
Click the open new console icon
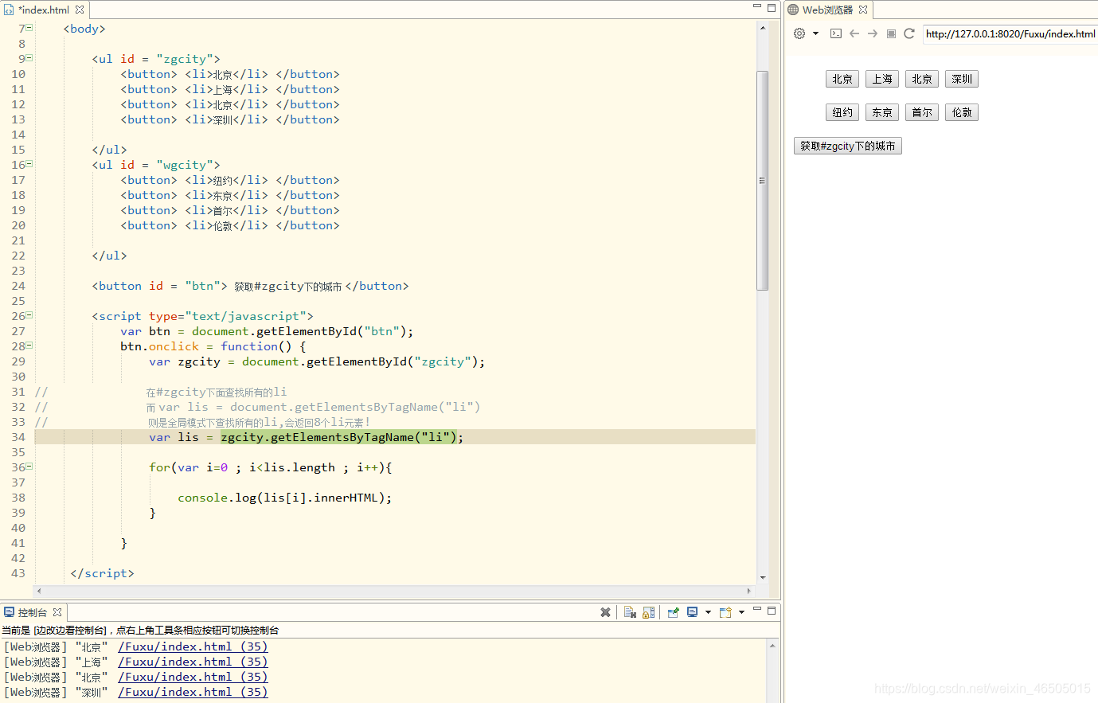click(725, 612)
